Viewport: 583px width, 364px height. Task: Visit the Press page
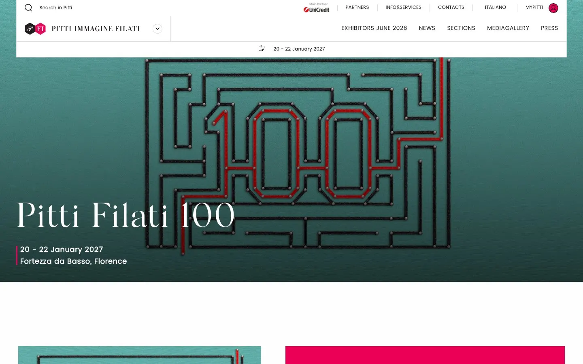point(549,28)
